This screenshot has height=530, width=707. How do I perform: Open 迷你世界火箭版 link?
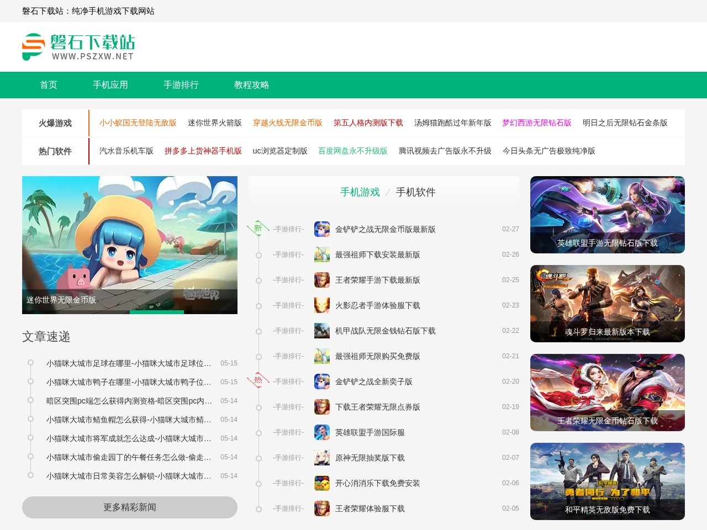coord(215,123)
